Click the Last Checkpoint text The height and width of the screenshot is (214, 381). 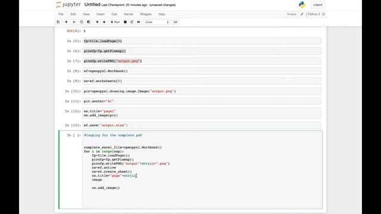(x=124, y=5)
